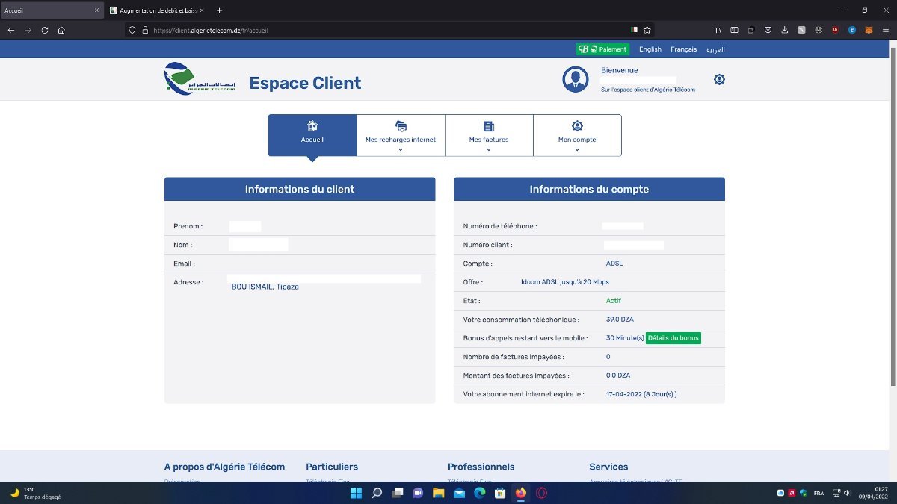This screenshot has height=504, width=897.
Task: Switch to the Augmentation de débit browser tab
Action: click(155, 10)
